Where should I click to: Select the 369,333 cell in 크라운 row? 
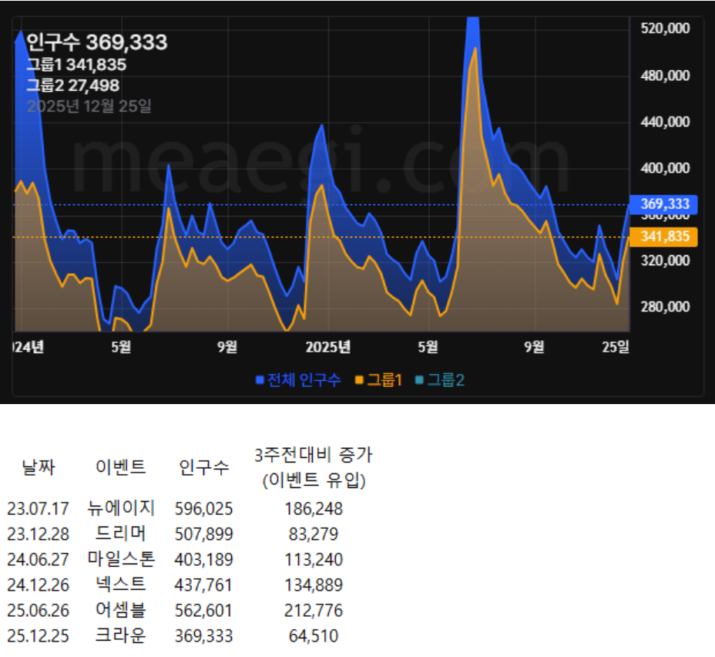204,636
